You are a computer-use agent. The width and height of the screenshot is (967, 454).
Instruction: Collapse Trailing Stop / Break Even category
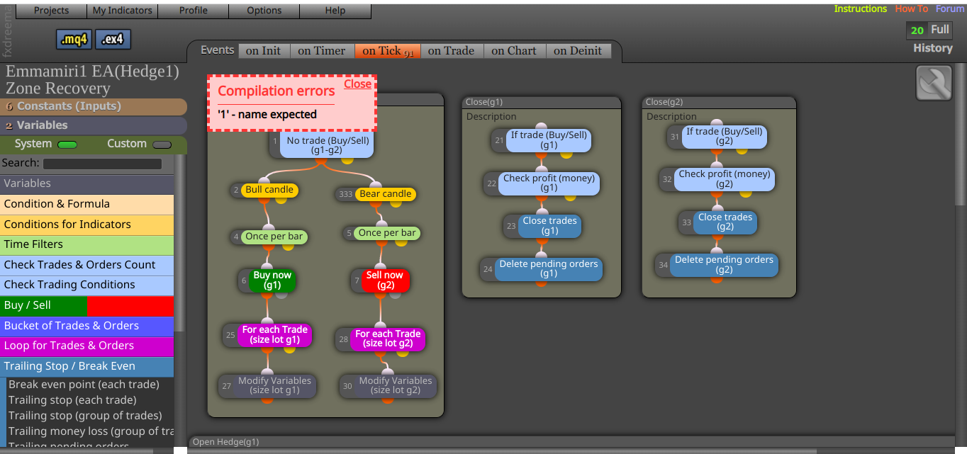[86, 366]
